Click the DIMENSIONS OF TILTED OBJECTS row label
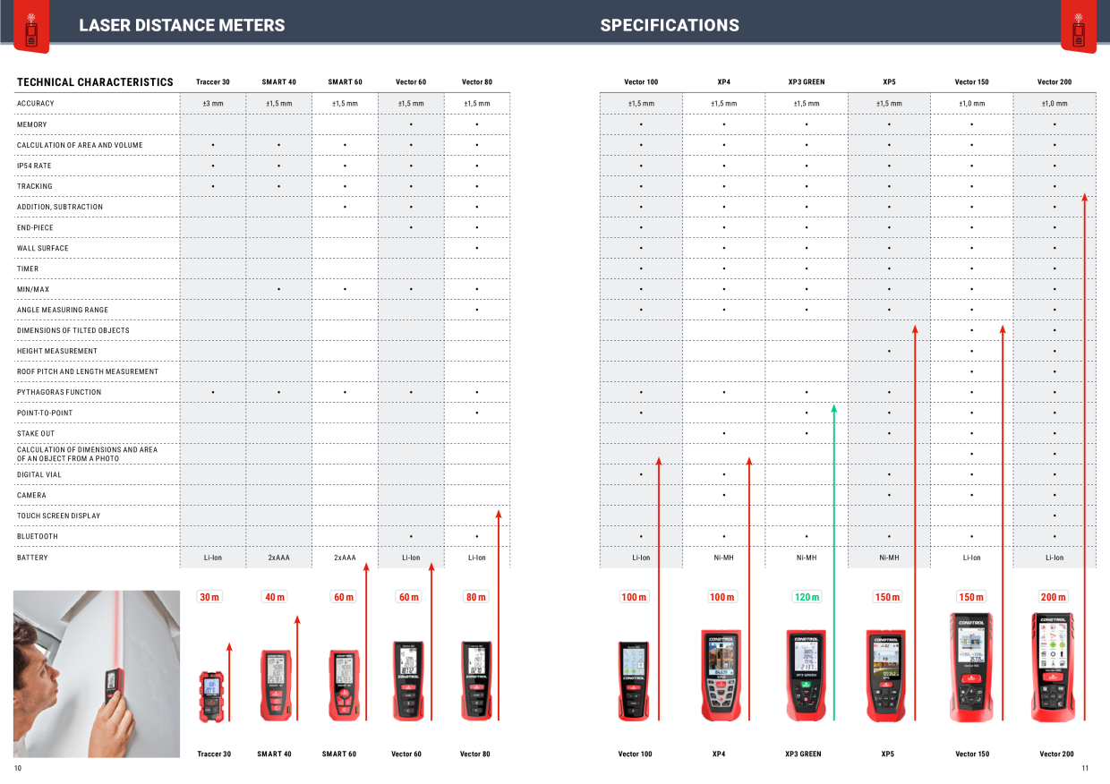The width and height of the screenshot is (1110, 784). click(x=73, y=330)
